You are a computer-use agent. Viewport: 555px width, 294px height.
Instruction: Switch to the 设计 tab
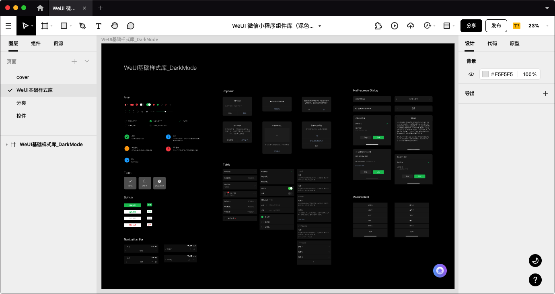470,43
